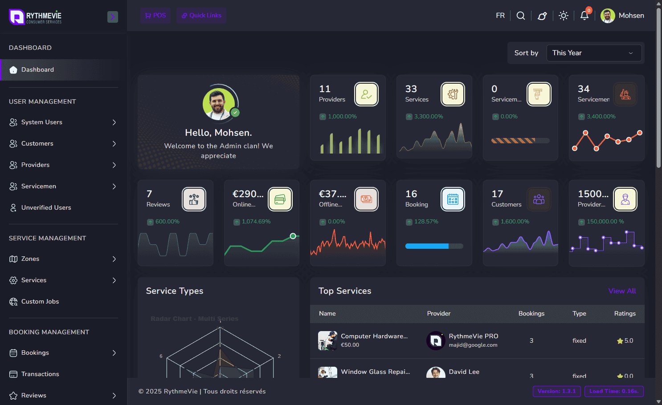The width and height of the screenshot is (662, 405).
Task: Click the 1,074.69% Online growth value
Action: point(256,222)
